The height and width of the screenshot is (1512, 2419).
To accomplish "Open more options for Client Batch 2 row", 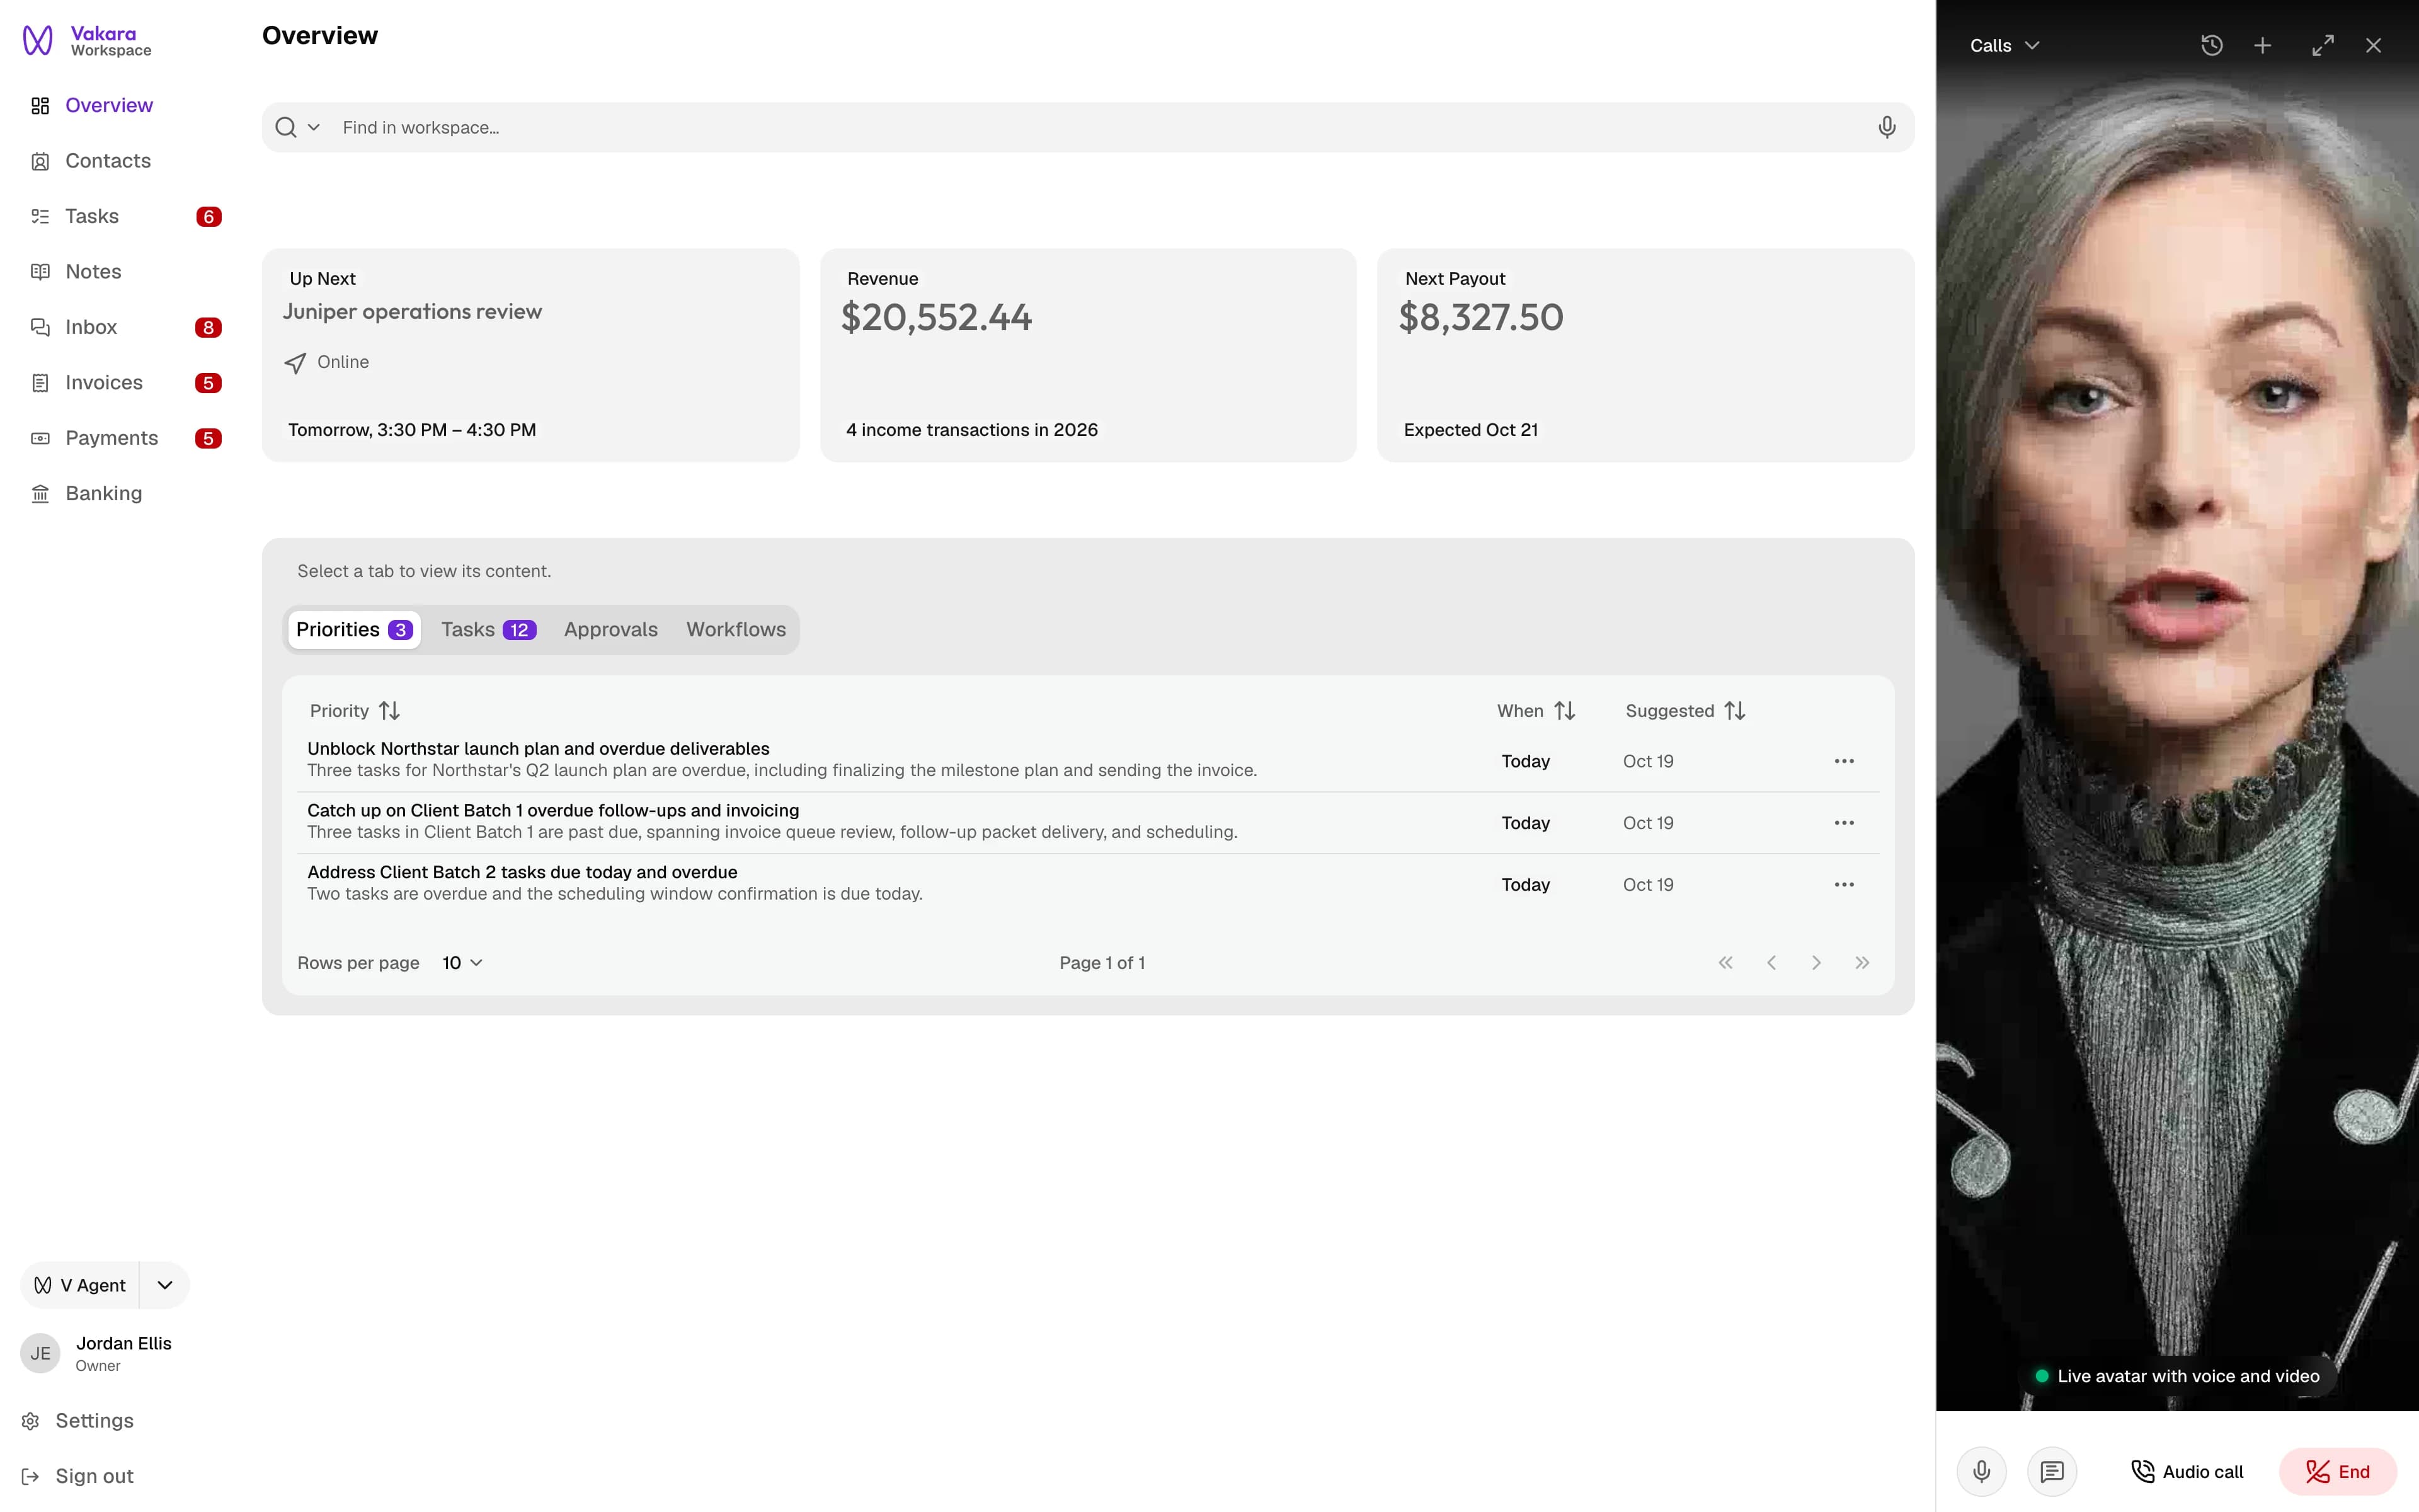I will 1844,885.
